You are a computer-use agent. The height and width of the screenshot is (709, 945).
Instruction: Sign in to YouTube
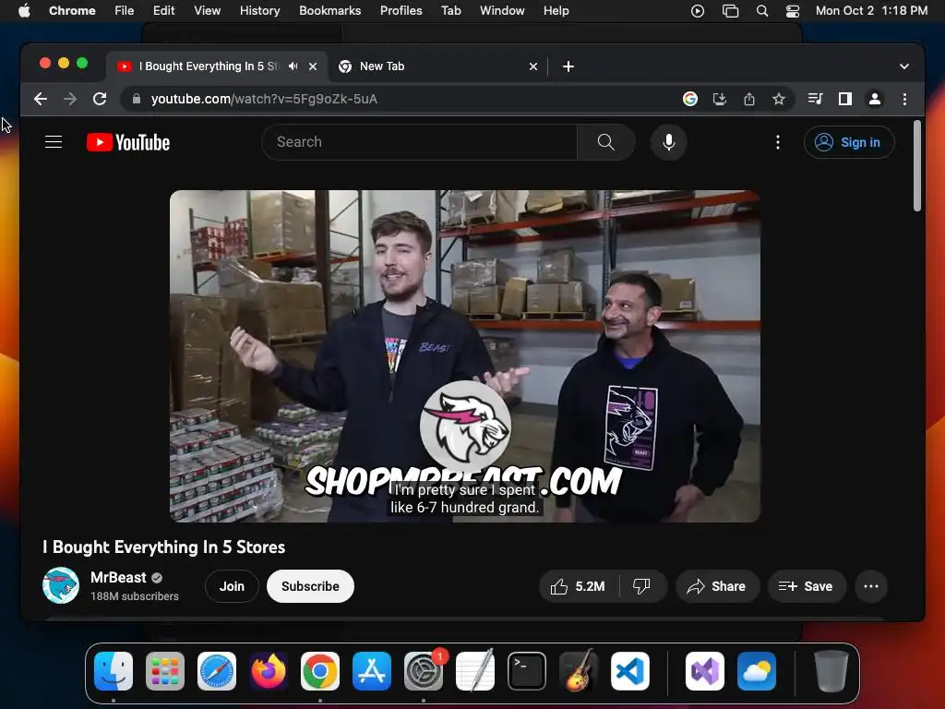click(849, 142)
